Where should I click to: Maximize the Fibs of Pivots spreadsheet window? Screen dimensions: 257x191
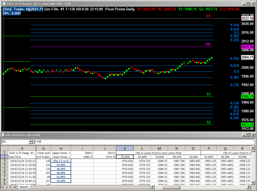(x=248, y=135)
